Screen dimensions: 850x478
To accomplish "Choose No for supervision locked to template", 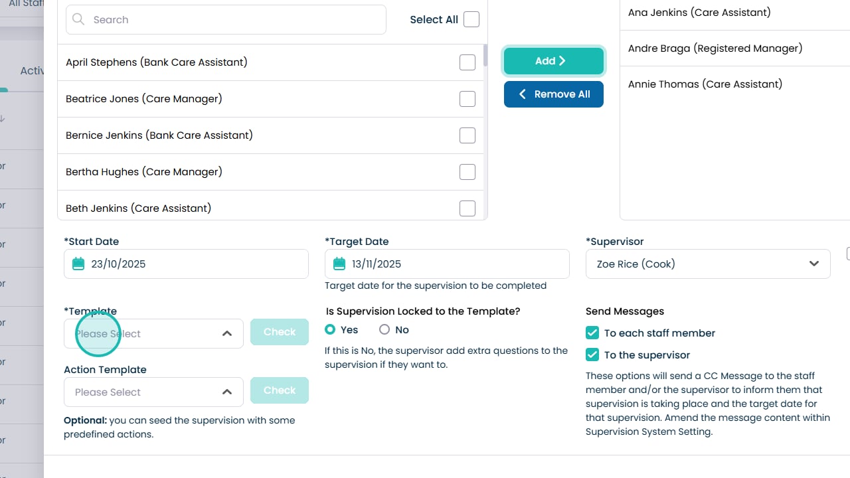I will (384, 329).
